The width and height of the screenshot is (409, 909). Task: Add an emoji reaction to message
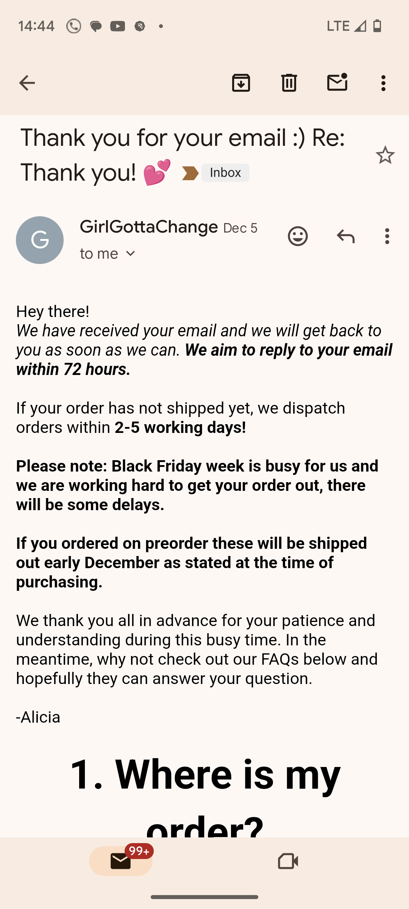298,236
